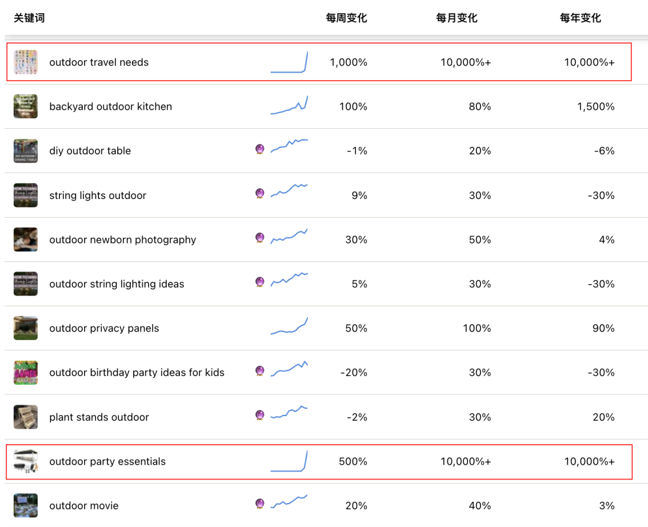Click the prediction icon beside string lights outdoor

pyautogui.click(x=260, y=194)
